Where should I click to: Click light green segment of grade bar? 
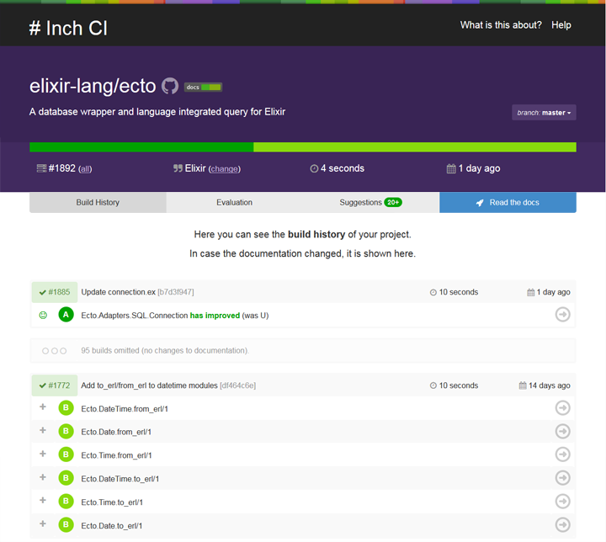pyautogui.click(x=415, y=147)
